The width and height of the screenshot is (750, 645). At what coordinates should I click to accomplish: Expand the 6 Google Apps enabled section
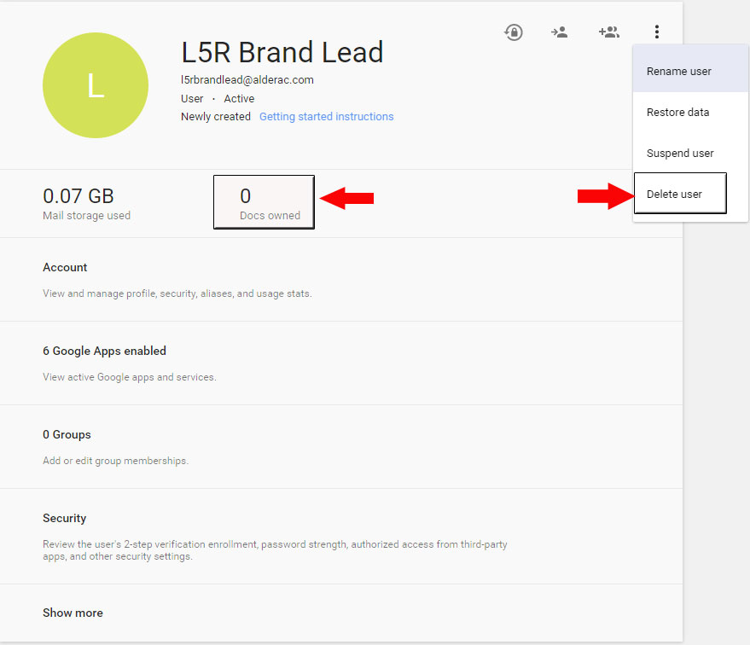pyautogui.click(x=341, y=363)
